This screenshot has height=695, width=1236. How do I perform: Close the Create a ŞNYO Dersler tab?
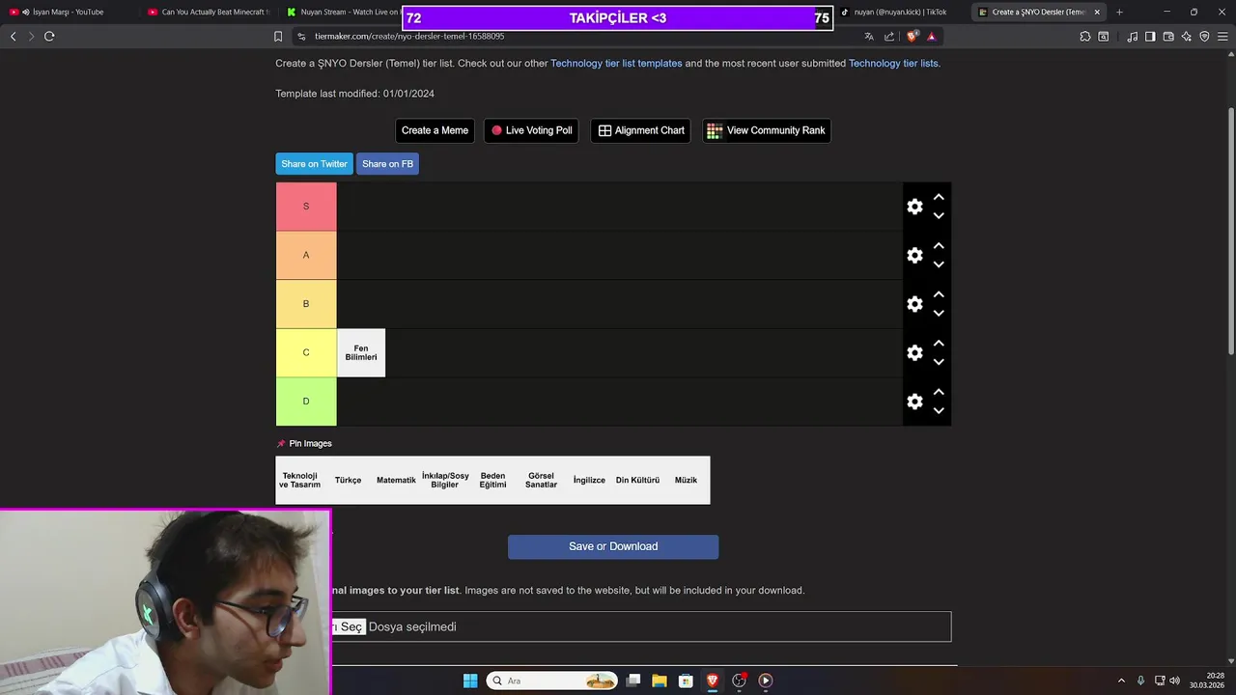click(1097, 12)
